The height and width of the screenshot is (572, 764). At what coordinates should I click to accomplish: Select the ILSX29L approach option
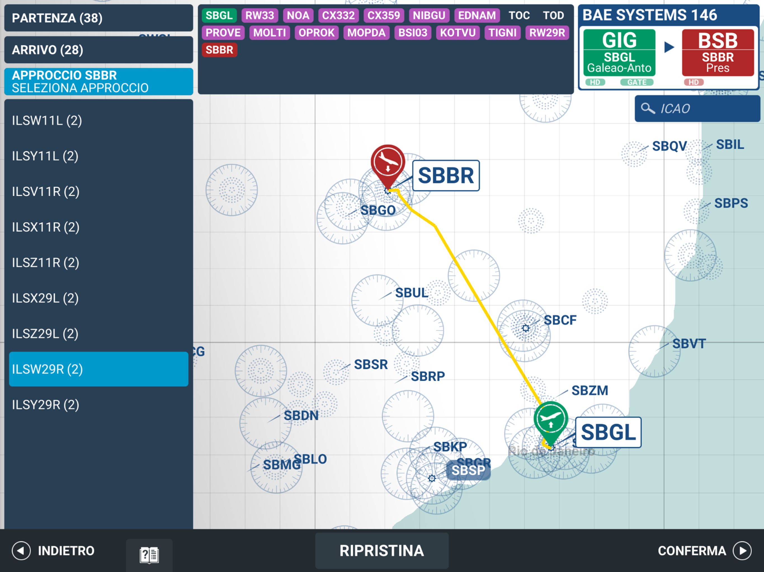coord(45,298)
